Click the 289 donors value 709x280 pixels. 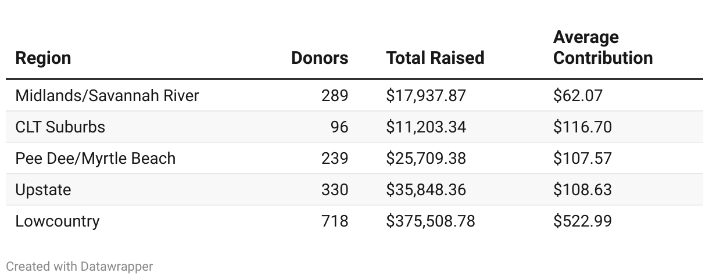click(335, 95)
